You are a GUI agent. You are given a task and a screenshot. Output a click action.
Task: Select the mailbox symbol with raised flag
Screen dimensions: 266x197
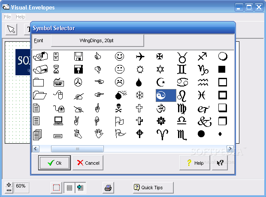pos(40,56)
